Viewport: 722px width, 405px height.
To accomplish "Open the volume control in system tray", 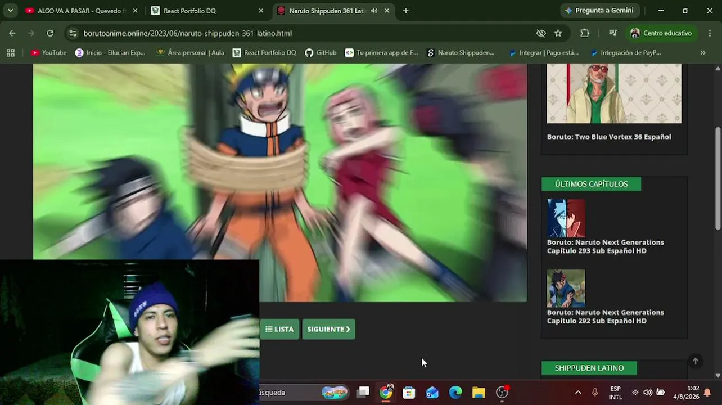I will [648, 392].
